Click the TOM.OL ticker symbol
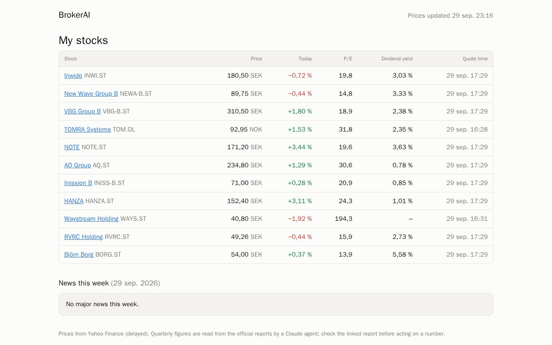 (124, 129)
